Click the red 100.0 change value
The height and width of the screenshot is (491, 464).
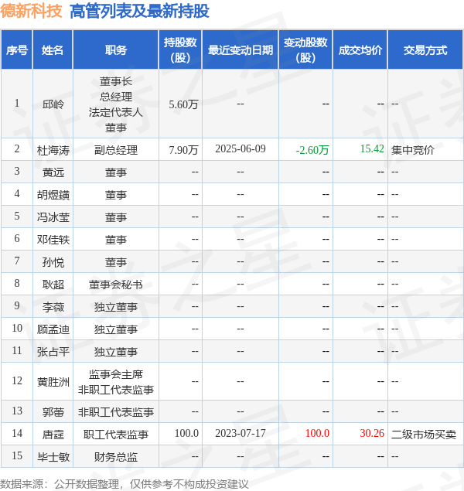click(317, 433)
